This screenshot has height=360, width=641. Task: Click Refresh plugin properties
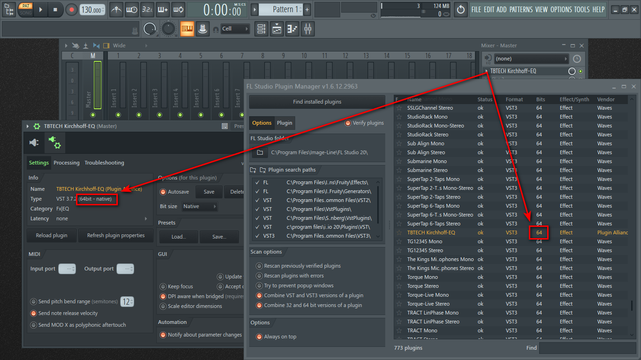click(x=116, y=235)
